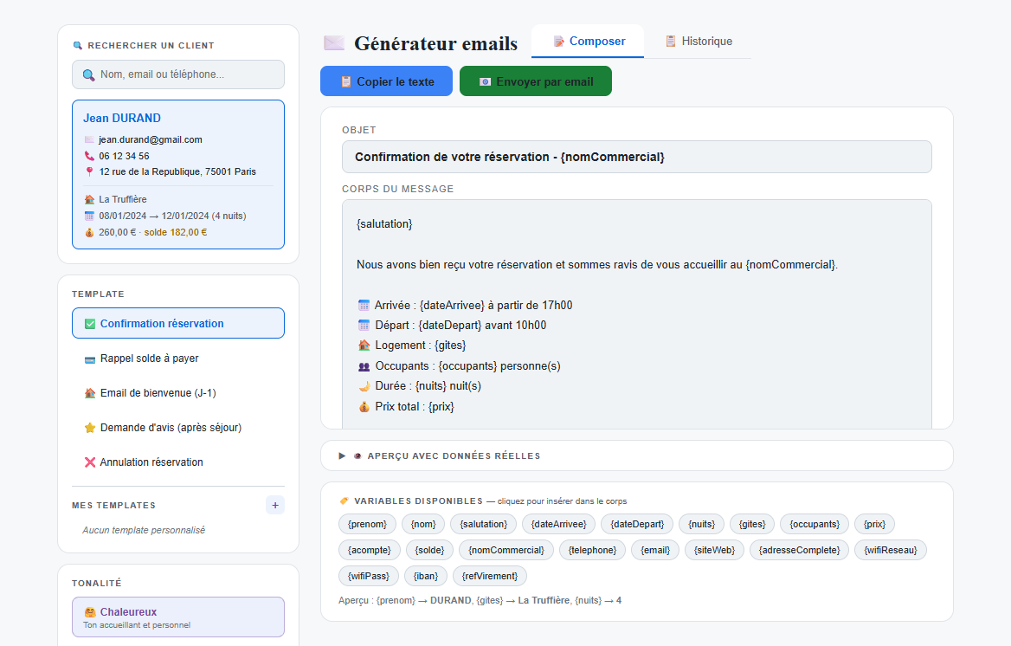
Task: Click the house icon of Email de bienvenue
Action: point(90,393)
